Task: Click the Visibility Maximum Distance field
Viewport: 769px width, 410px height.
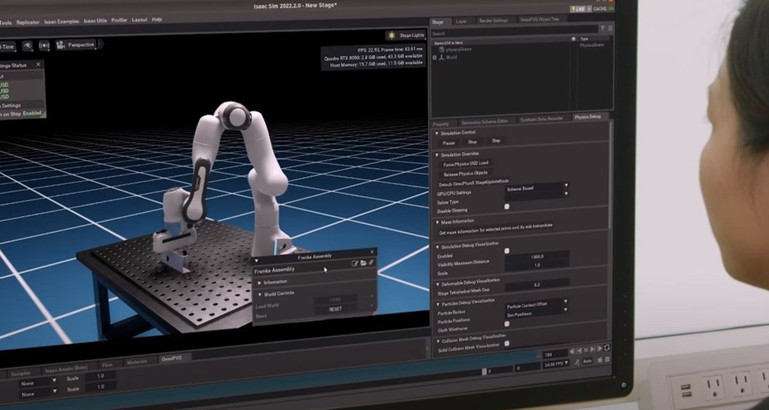Action: (x=536, y=256)
